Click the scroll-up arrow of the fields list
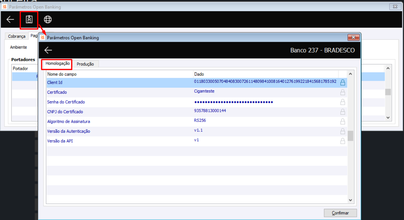The width and height of the screenshot is (404, 220). tap(350, 74)
